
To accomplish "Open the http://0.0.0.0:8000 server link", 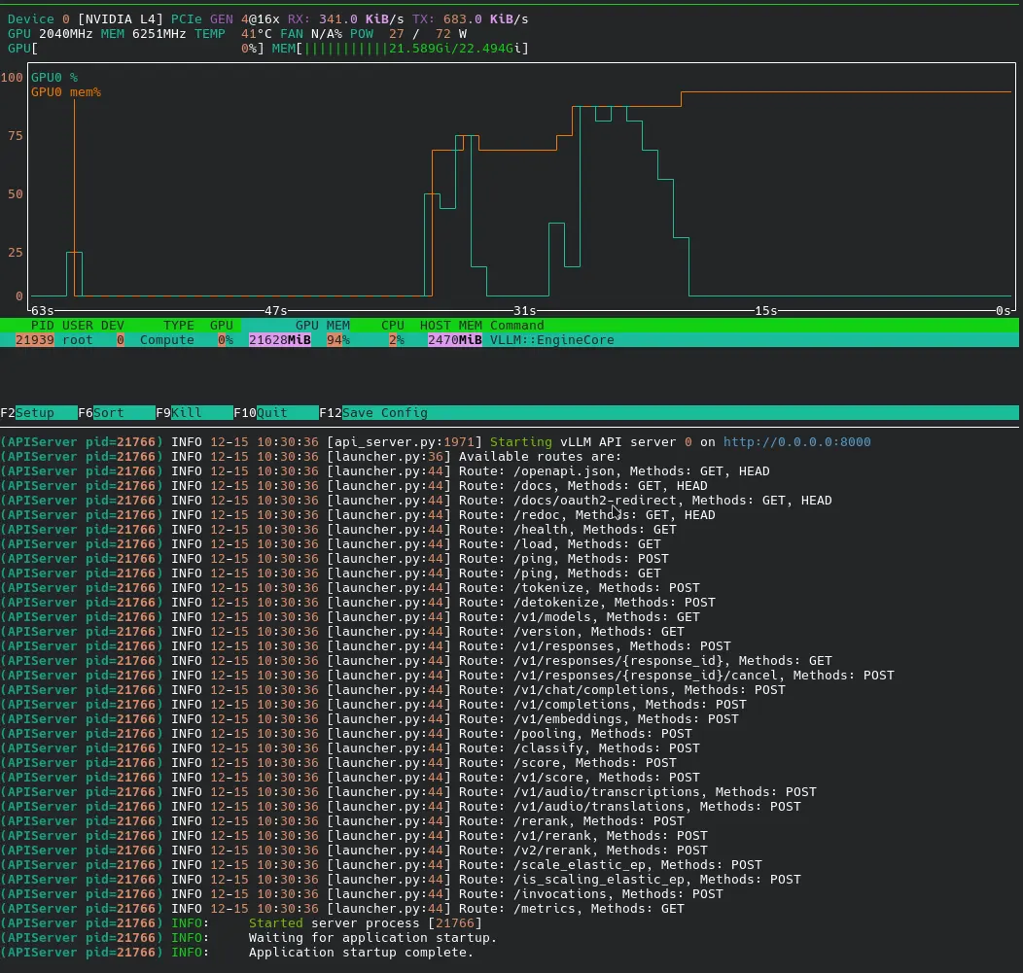I will pyautogui.click(x=796, y=442).
